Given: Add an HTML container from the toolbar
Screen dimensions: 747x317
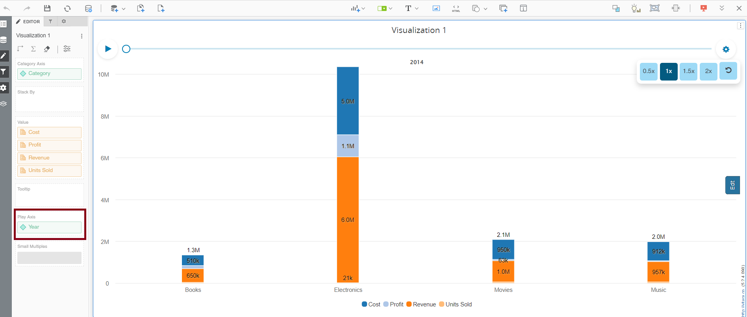Looking at the screenshot, I should (456, 8).
